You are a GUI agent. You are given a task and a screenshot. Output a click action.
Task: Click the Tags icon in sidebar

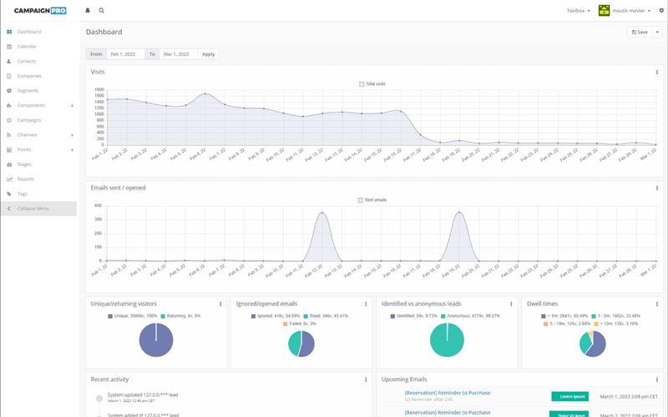[9, 193]
